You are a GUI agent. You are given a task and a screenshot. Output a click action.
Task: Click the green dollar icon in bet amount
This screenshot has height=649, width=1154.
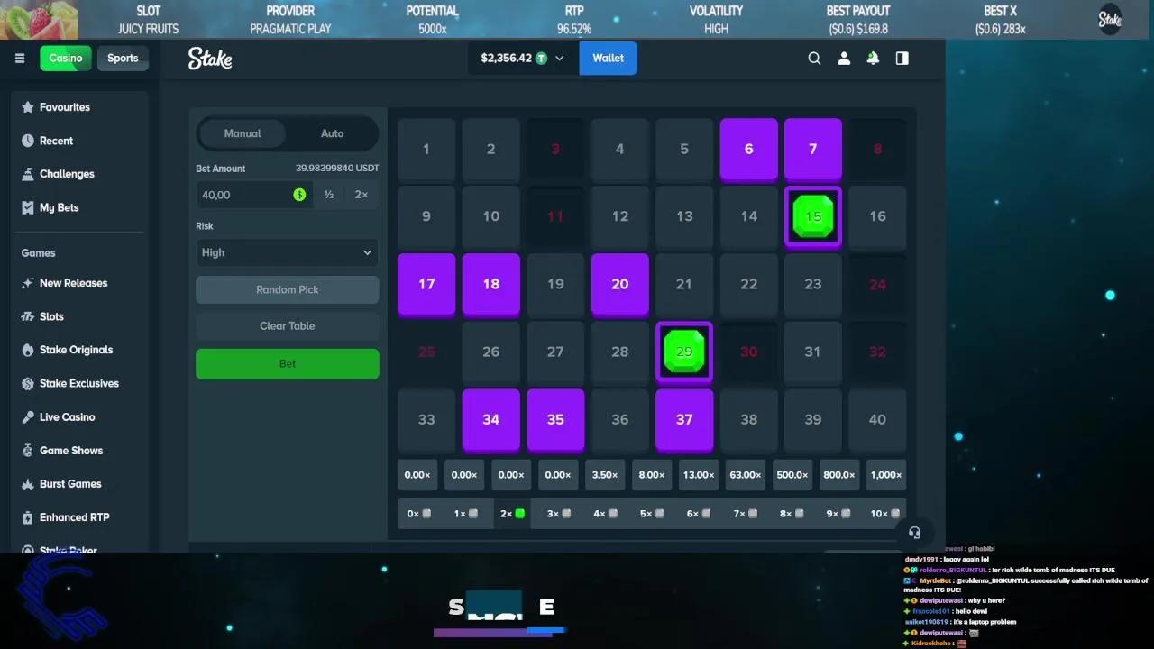[299, 195]
